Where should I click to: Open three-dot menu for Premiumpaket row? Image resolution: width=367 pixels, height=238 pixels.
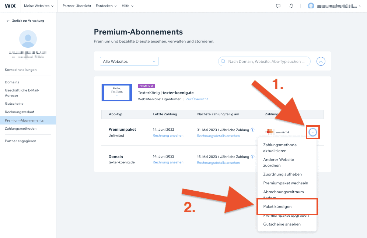pyautogui.click(x=313, y=132)
